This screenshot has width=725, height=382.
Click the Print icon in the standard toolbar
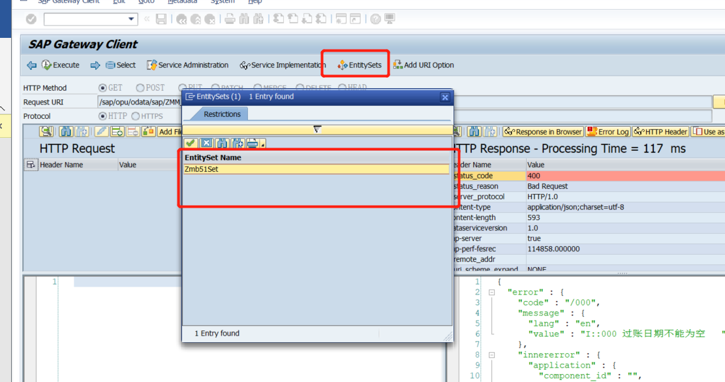pos(230,19)
